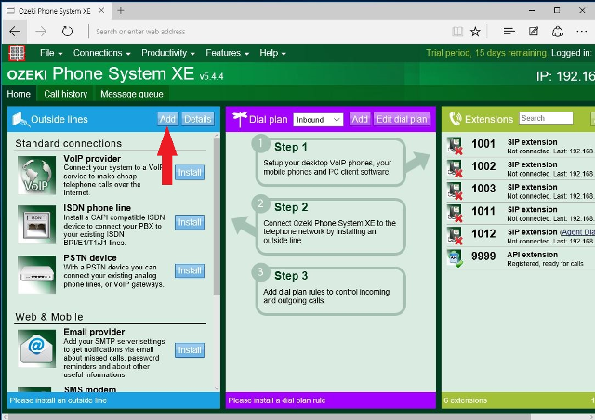
Task: Open the browser More actions ellipsis
Action: pyautogui.click(x=581, y=32)
